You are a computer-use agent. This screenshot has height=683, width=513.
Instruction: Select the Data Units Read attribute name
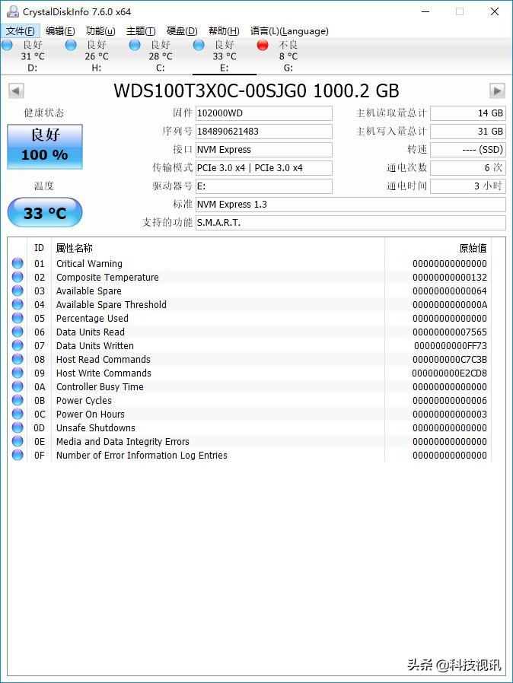tap(91, 332)
